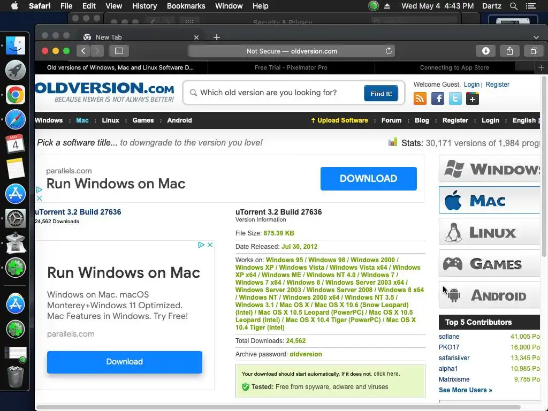This screenshot has width=548, height=411.
Task: Select the Windows category panel button
Action: pos(489,169)
